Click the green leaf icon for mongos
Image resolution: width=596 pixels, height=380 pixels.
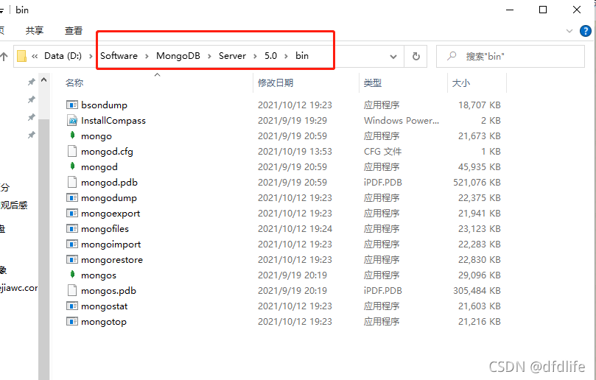point(72,275)
